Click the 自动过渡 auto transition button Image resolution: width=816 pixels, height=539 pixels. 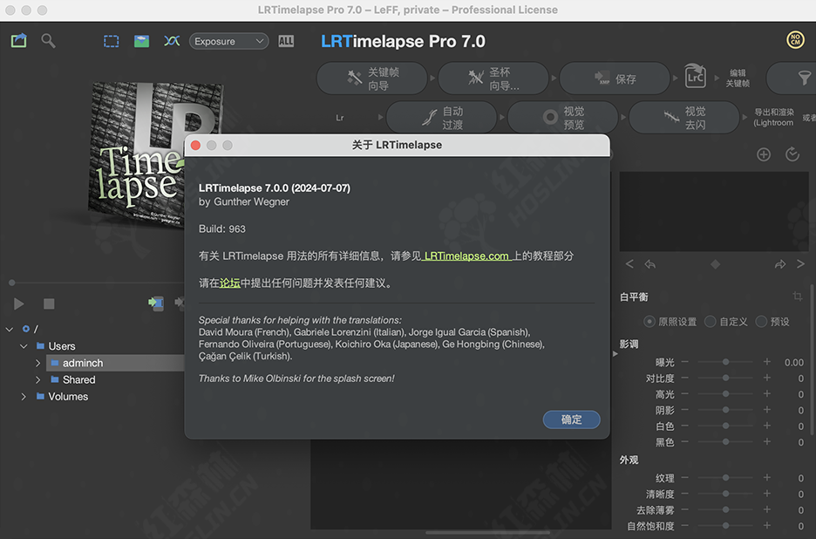click(x=441, y=118)
